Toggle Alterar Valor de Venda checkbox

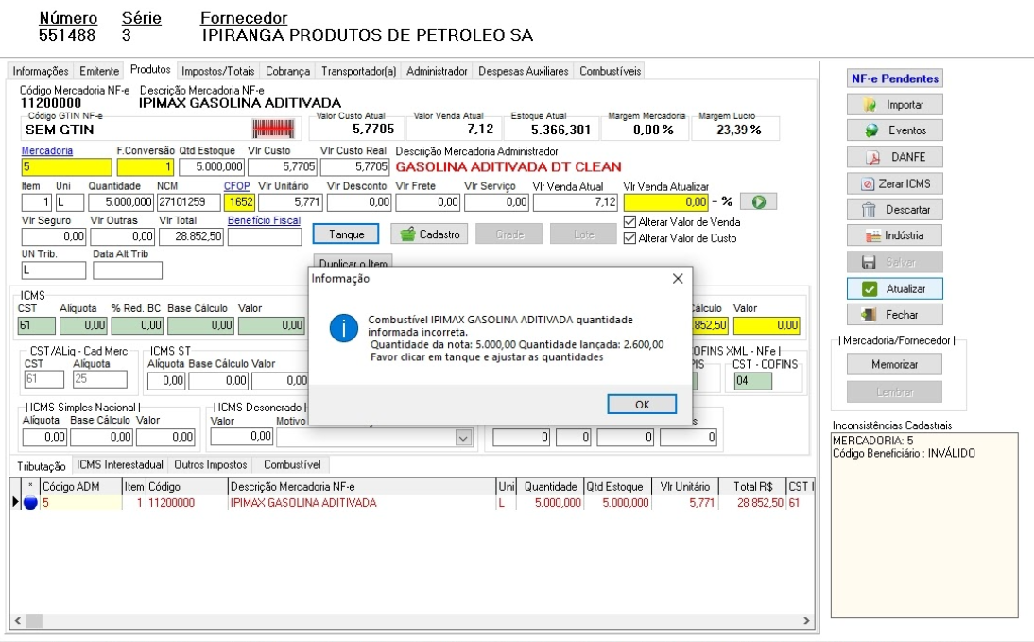(629, 222)
